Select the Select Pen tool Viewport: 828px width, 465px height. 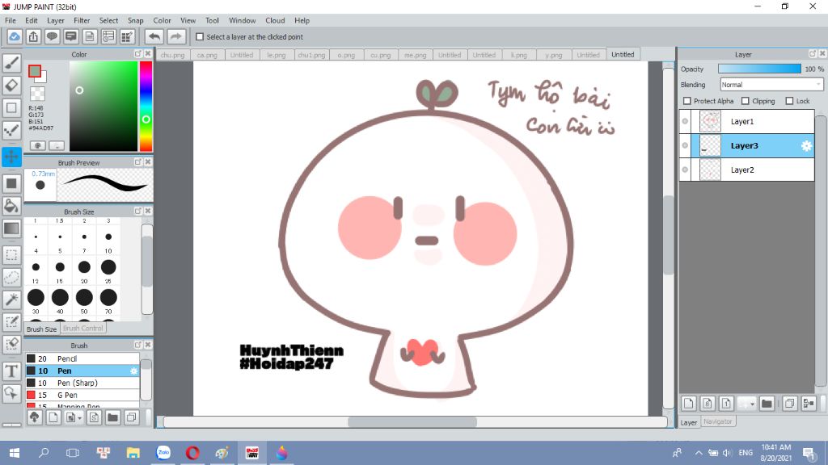[11, 322]
